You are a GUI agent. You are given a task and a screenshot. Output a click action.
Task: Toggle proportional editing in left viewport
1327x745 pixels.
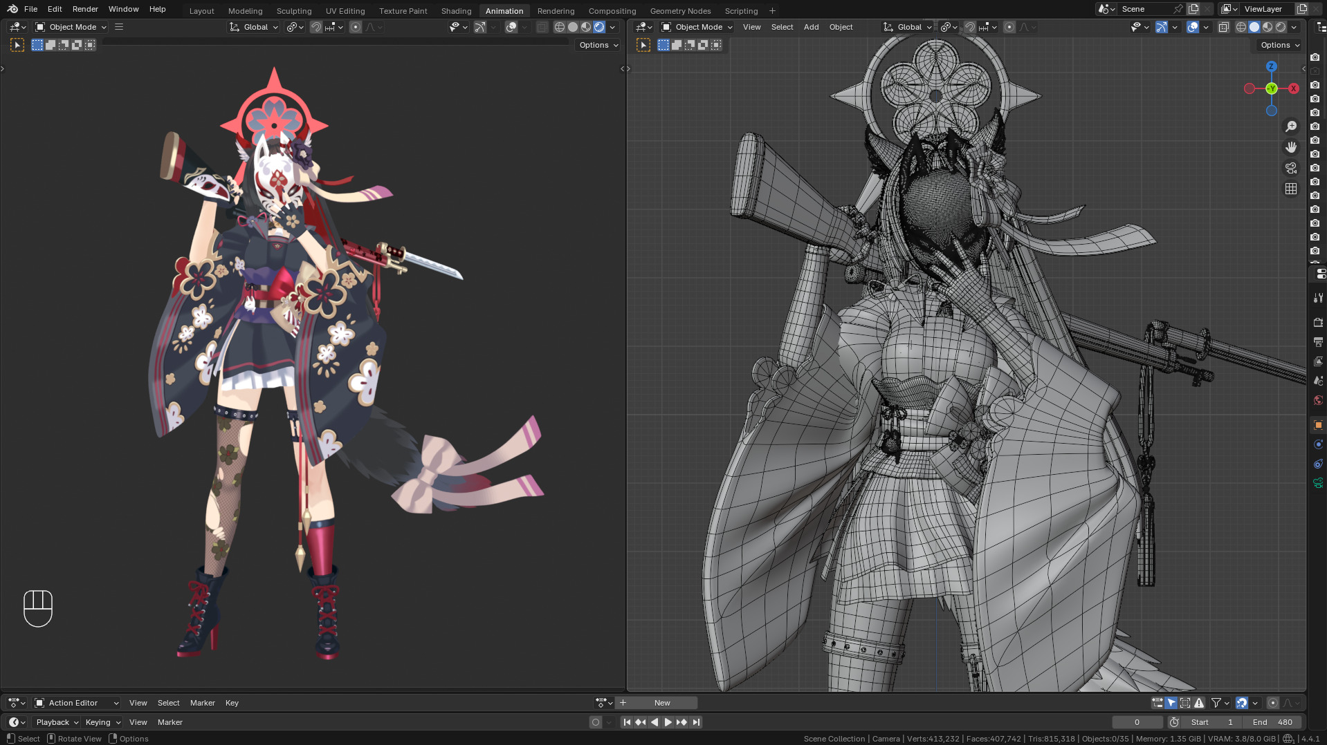click(355, 27)
